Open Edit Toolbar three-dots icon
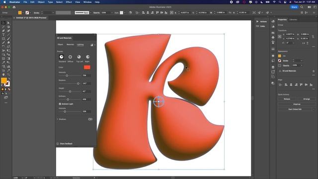Screen dimensions: 318x179 tap(6, 103)
